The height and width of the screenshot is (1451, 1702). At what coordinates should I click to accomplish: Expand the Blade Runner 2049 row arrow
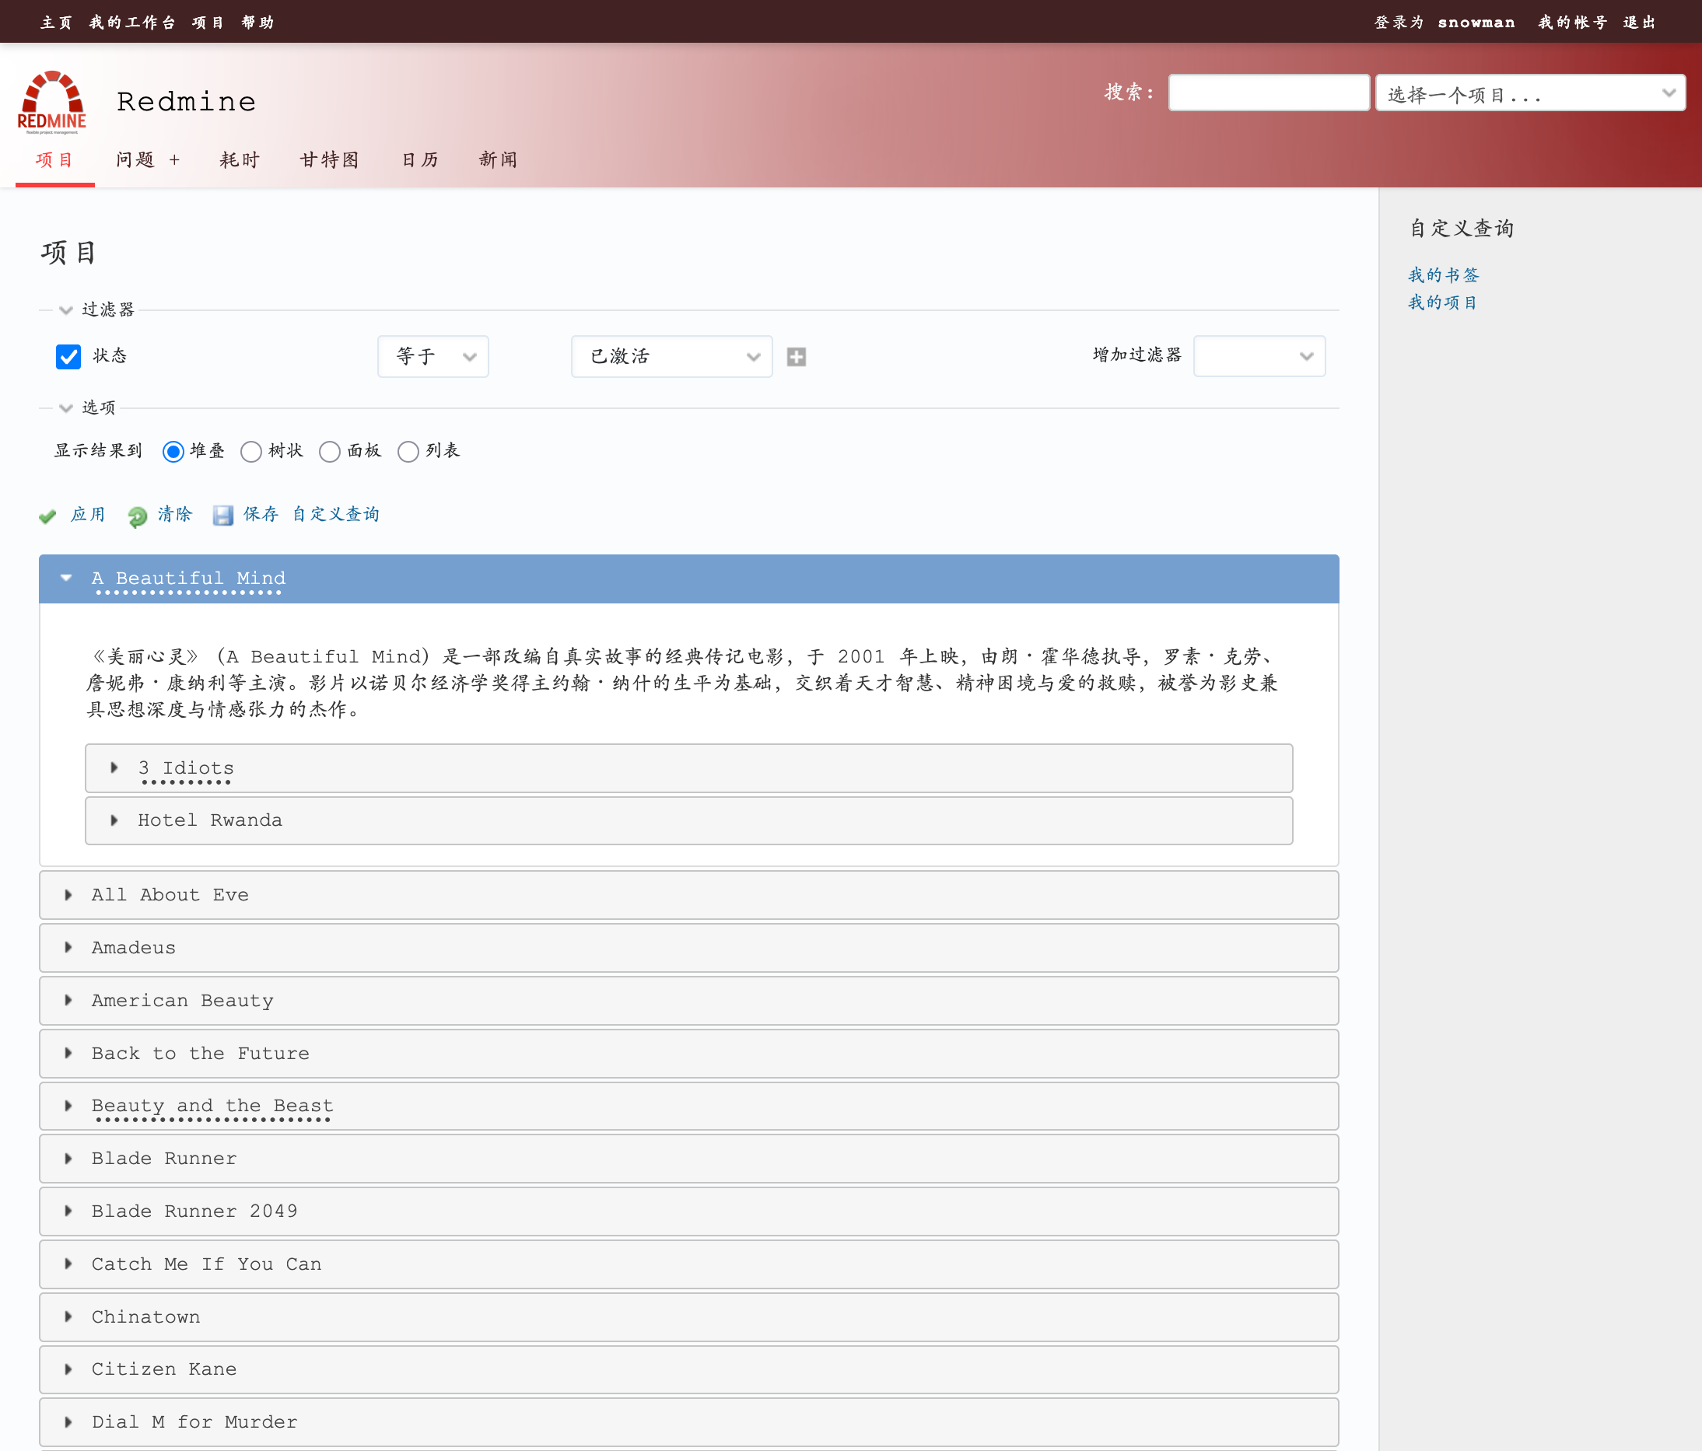coord(68,1211)
